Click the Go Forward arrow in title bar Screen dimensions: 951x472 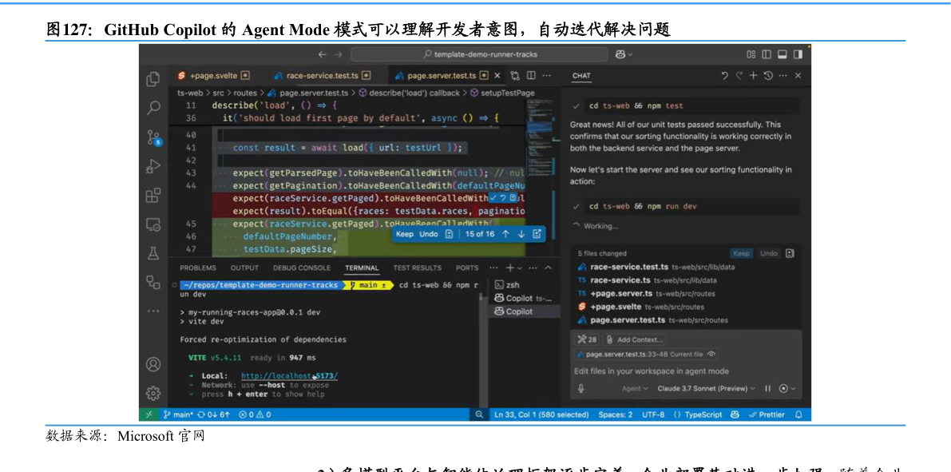(x=338, y=54)
